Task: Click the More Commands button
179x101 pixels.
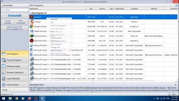Action: click(x=21, y=22)
